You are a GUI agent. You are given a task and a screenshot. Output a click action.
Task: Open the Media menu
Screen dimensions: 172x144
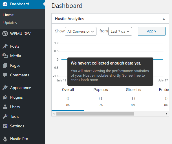click(x=23, y=56)
